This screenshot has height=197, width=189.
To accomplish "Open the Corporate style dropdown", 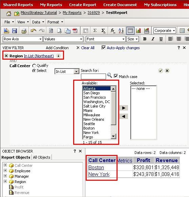I will pyautogui.click(x=165, y=31).
